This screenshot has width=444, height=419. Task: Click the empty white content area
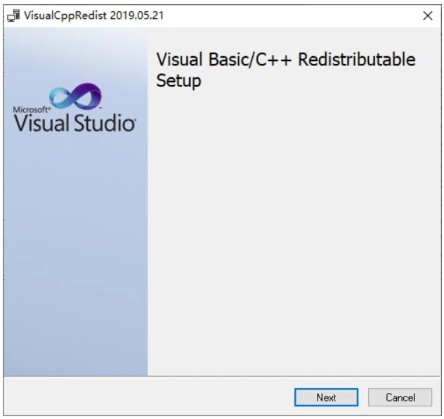(295, 232)
